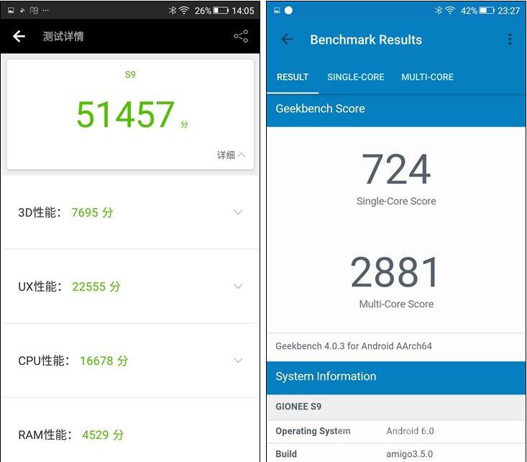
Task: Tap the Multi-Core Score label
Action: [x=396, y=304]
